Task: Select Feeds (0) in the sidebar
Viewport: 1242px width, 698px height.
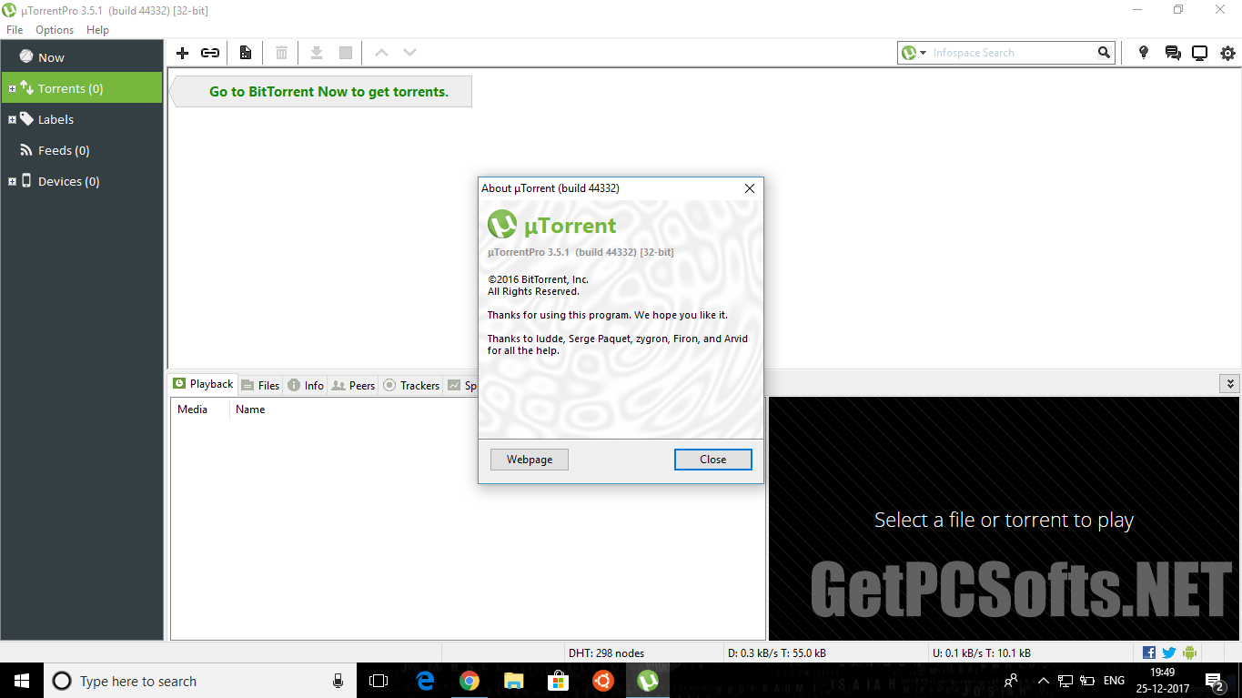Action: [82, 150]
